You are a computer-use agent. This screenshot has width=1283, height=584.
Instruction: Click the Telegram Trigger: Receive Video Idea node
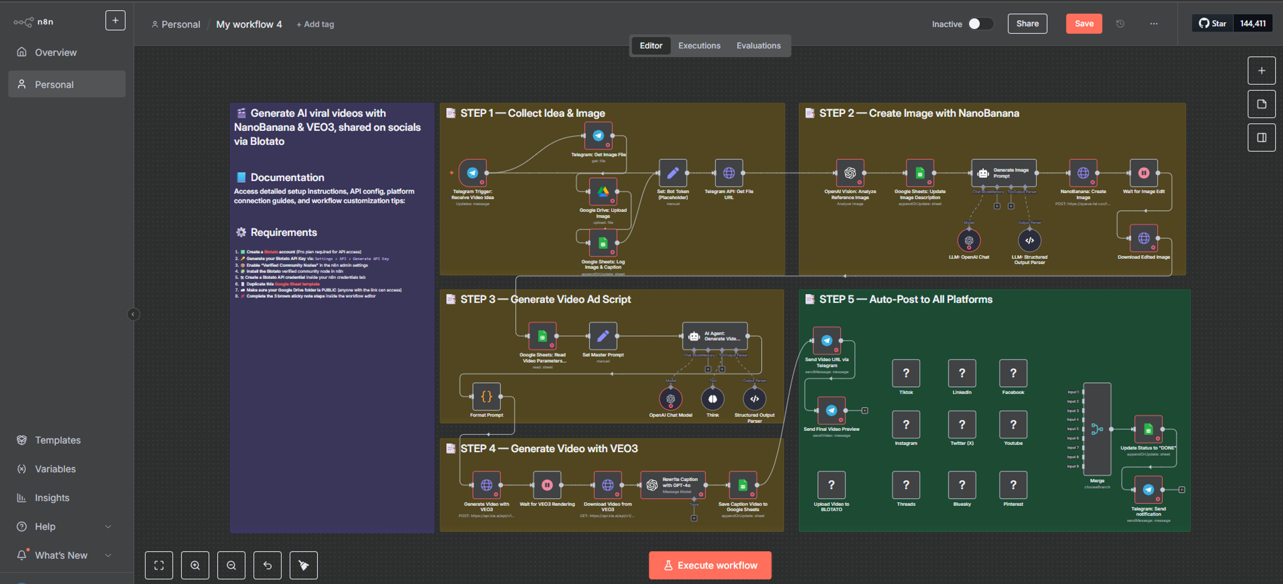(x=472, y=173)
